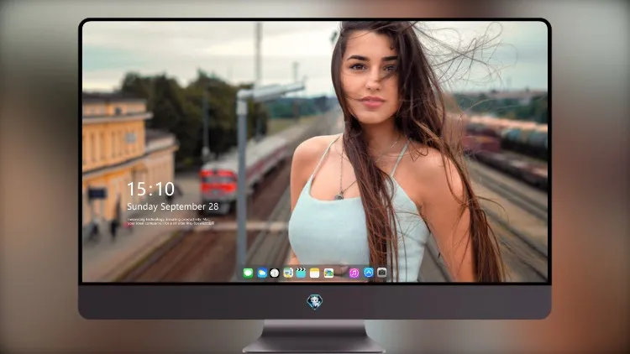Launch the pink Music app in the dock
This screenshot has width=630, height=354.
pos(354,273)
